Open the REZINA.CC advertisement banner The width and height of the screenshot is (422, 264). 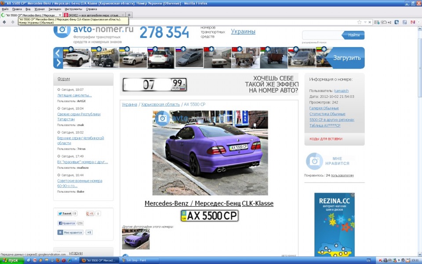point(335,224)
